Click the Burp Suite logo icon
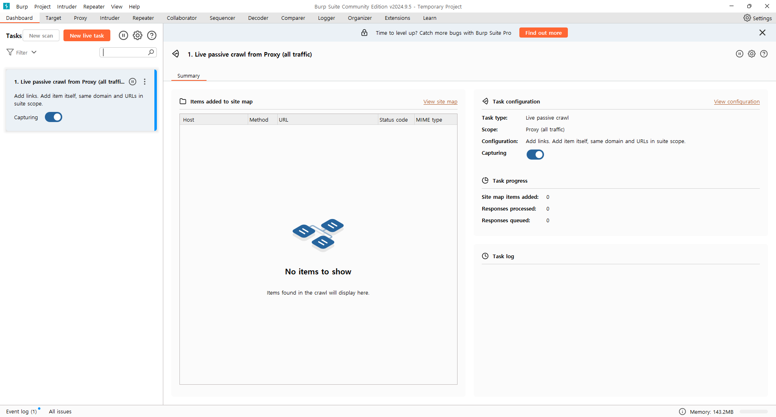The width and height of the screenshot is (776, 417). pos(6,6)
